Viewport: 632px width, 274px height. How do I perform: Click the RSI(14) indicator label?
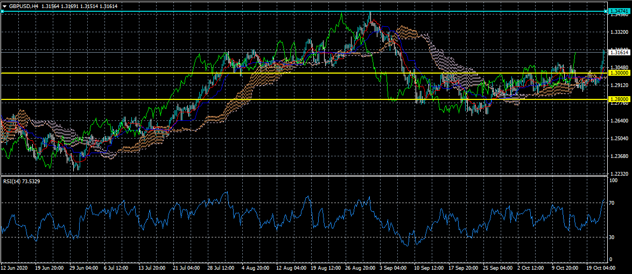click(21, 181)
